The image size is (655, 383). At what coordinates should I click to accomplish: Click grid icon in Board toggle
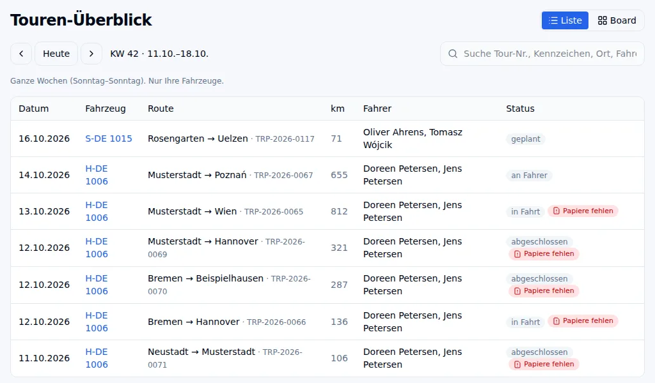pyautogui.click(x=603, y=20)
